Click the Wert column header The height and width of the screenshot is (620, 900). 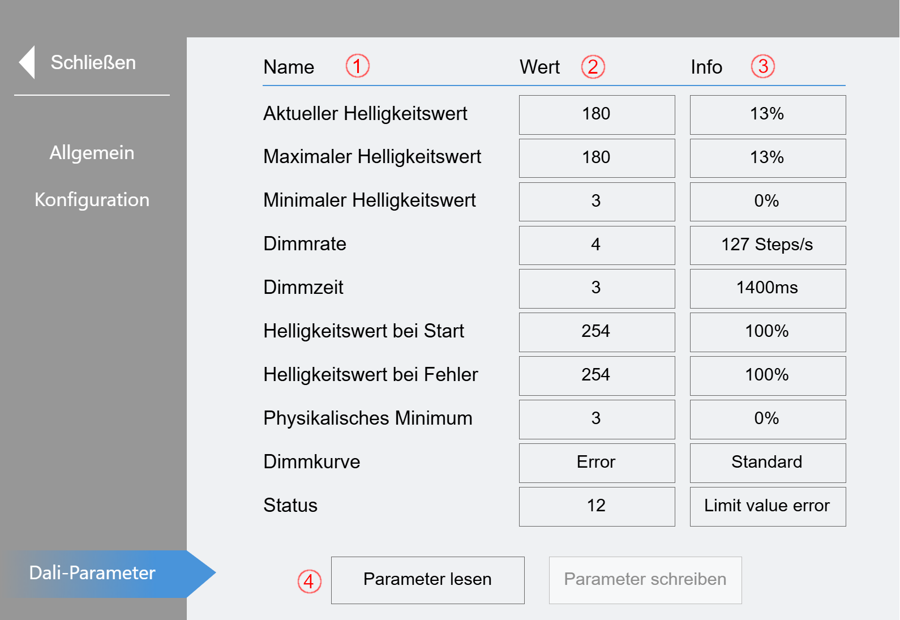click(x=540, y=67)
